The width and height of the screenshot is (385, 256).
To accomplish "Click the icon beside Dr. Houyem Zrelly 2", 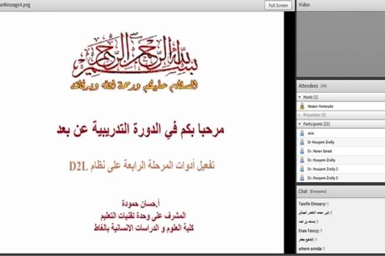I will click(302, 169).
